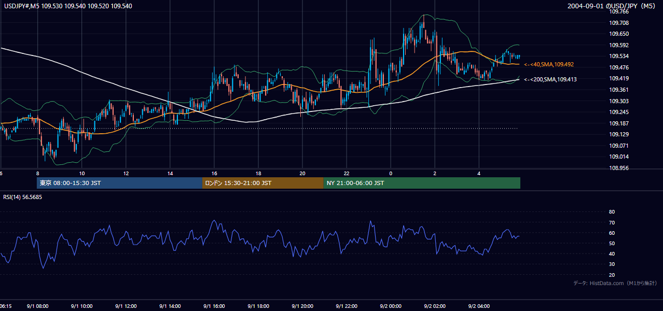Image resolution: width=663 pixels, height=311 pixels.
Task: Click RSI scale value 70
Action: 612,222
